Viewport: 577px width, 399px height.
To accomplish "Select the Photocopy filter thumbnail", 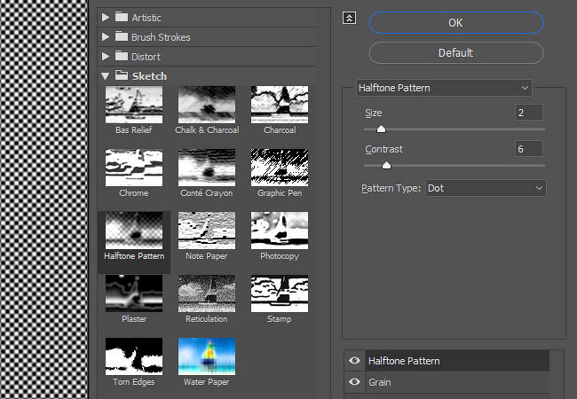I will [x=280, y=231].
